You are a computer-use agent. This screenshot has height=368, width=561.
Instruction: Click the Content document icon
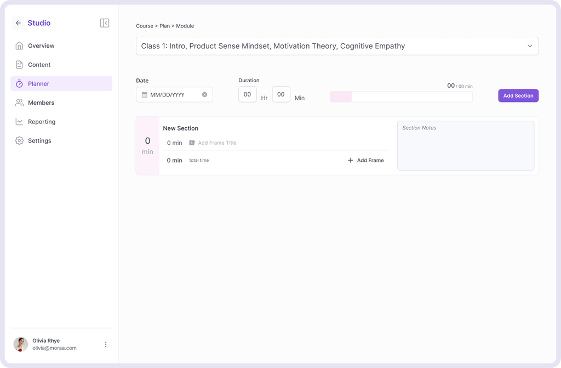pyautogui.click(x=19, y=65)
